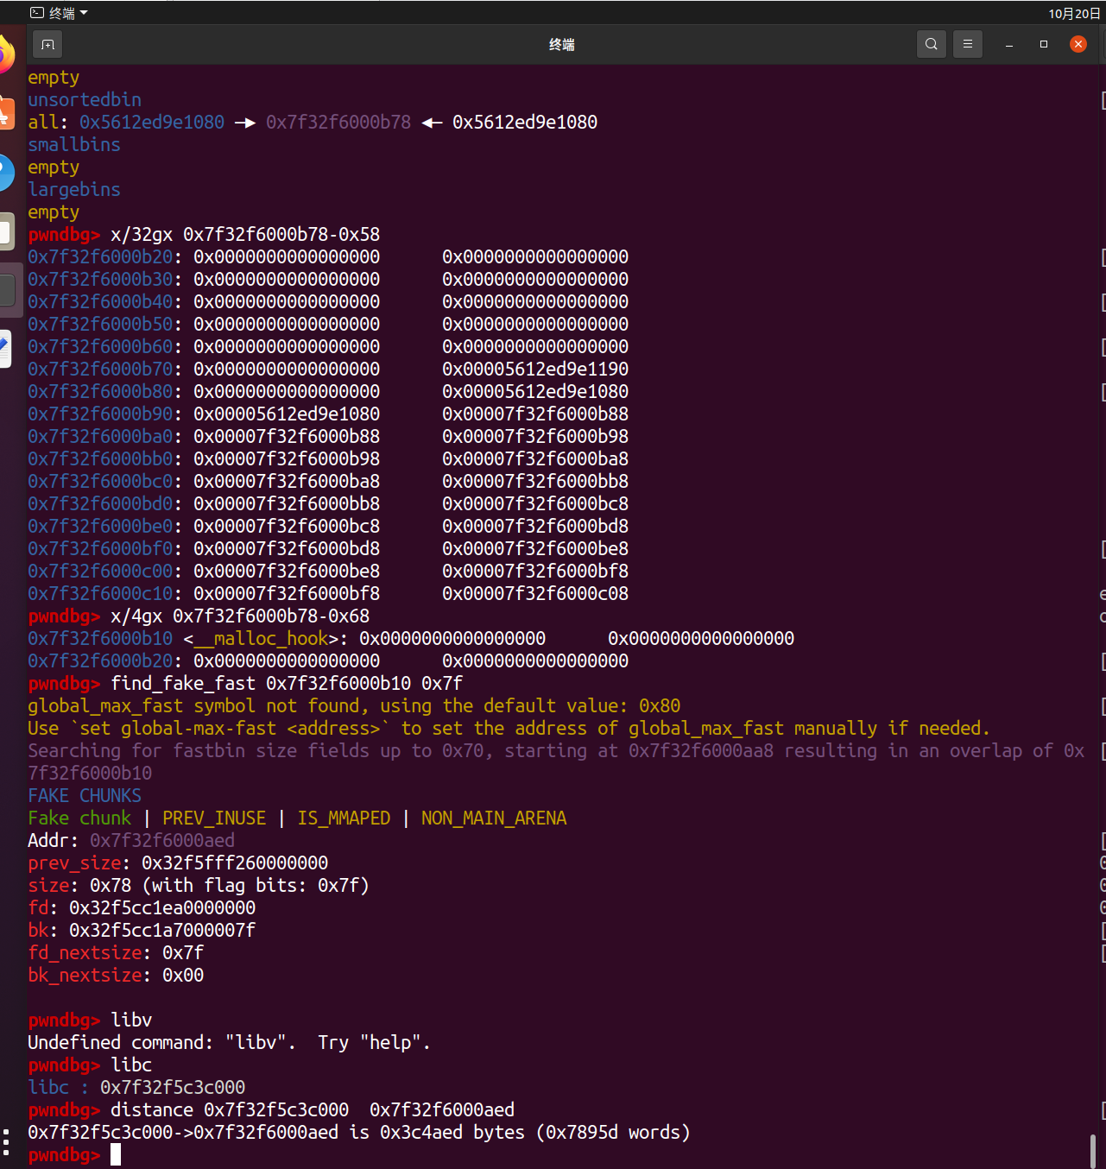
Task: Click the command 'x/32gx 0x7f32f6000b78-0x58'
Action: tap(245, 234)
